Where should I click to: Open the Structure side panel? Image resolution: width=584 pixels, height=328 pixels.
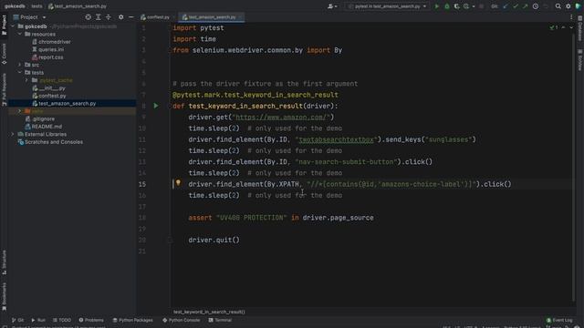(x=4, y=262)
